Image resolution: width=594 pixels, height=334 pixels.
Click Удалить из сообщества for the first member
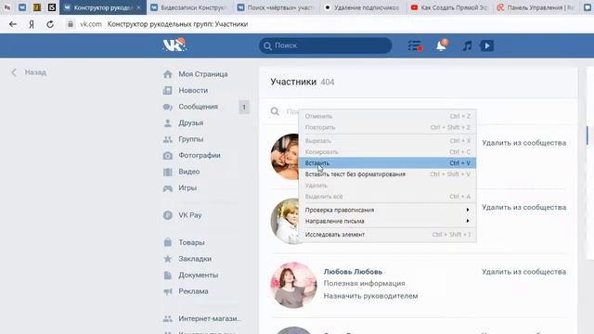(523, 143)
